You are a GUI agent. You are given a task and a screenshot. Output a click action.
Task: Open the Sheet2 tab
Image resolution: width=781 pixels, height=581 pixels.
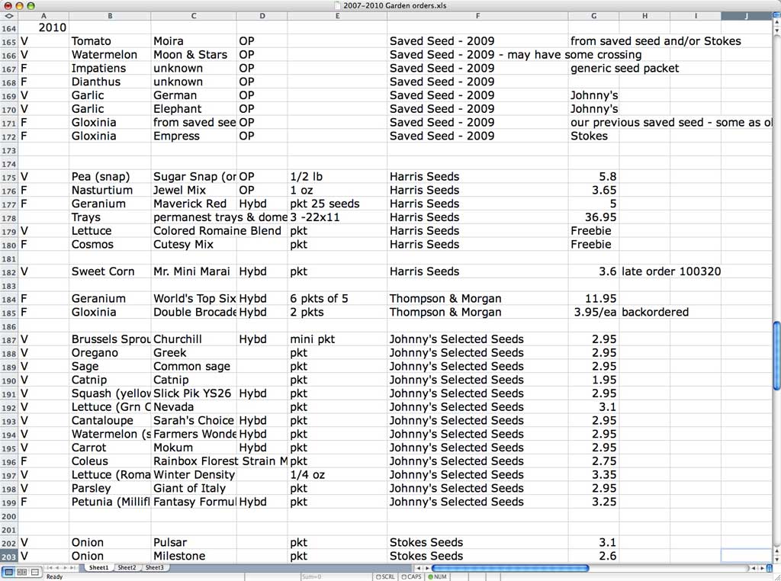coord(127,568)
